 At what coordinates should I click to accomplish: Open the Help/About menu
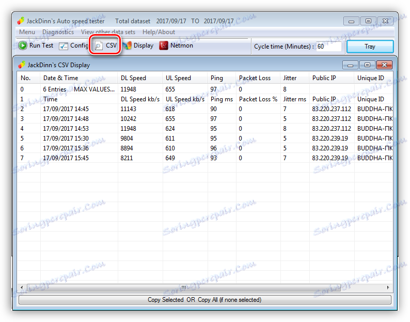coord(159,32)
